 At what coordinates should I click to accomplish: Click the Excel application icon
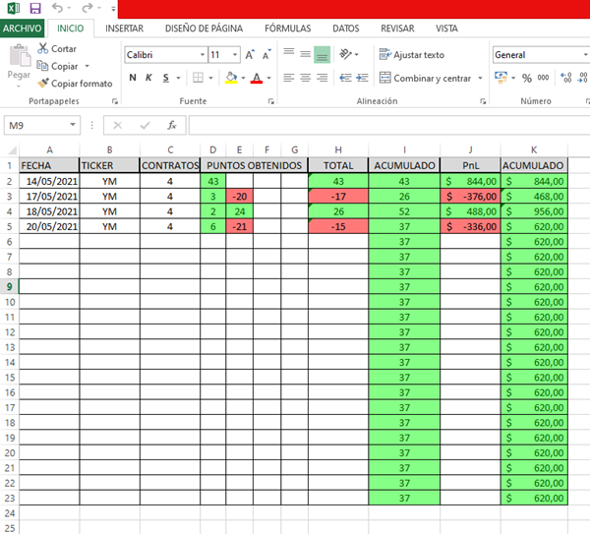pyautogui.click(x=14, y=8)
